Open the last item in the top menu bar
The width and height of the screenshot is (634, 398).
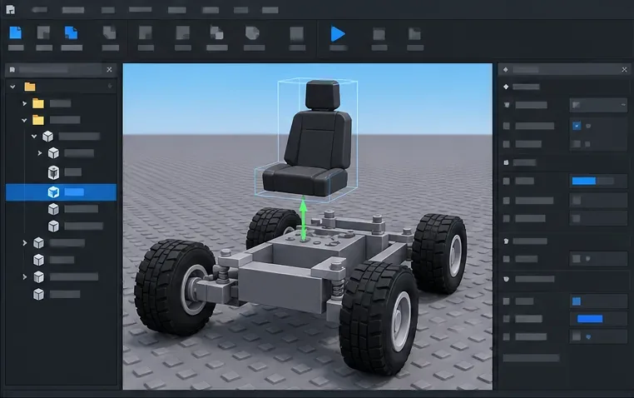pos(270,10)
